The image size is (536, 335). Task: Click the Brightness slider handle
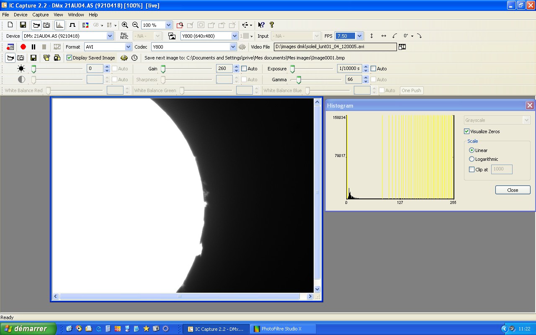pyautogui.click(x=34, y=69)
